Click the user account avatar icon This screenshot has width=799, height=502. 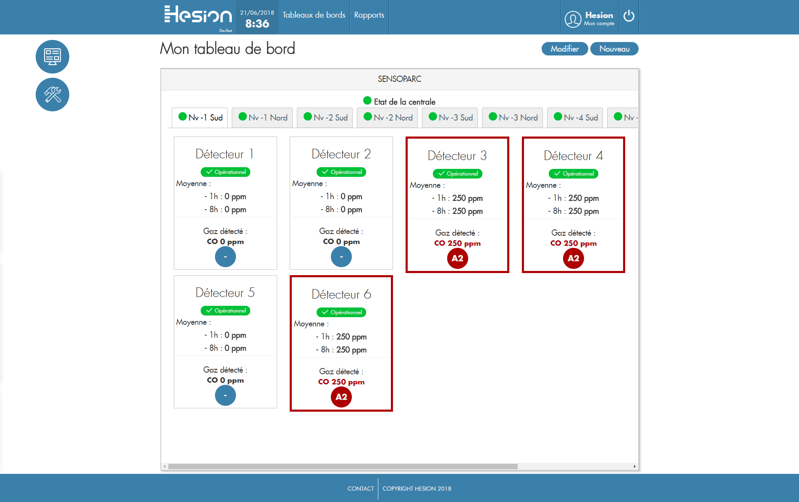point(573,19)
